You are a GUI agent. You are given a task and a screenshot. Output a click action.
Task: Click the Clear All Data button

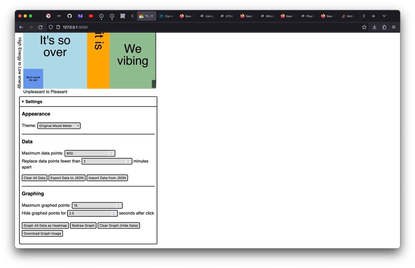[35, 178]
